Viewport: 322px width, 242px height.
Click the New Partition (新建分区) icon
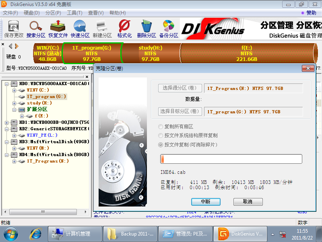tap(102, 29)
